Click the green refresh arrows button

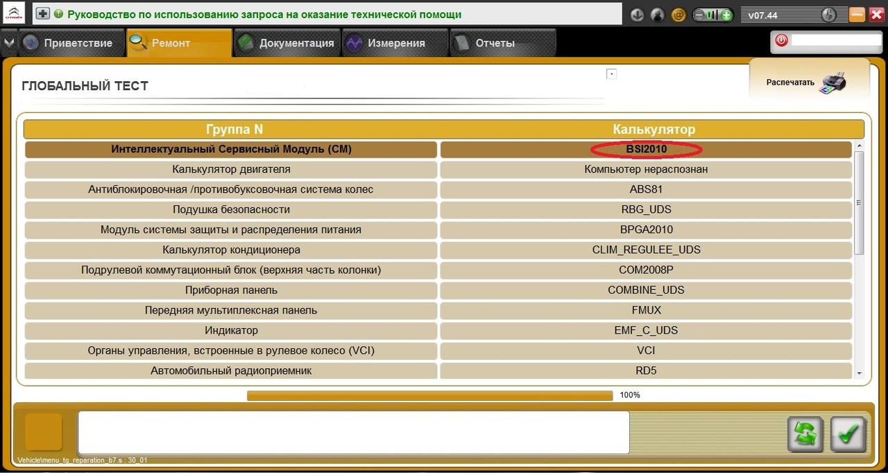coord(805,434)
